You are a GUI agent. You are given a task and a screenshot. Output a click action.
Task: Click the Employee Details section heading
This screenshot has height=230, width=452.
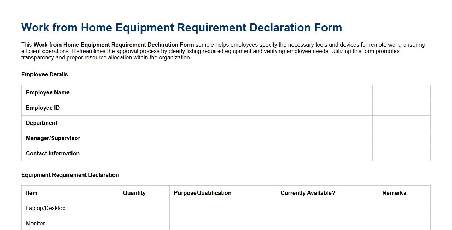[45, 74]
